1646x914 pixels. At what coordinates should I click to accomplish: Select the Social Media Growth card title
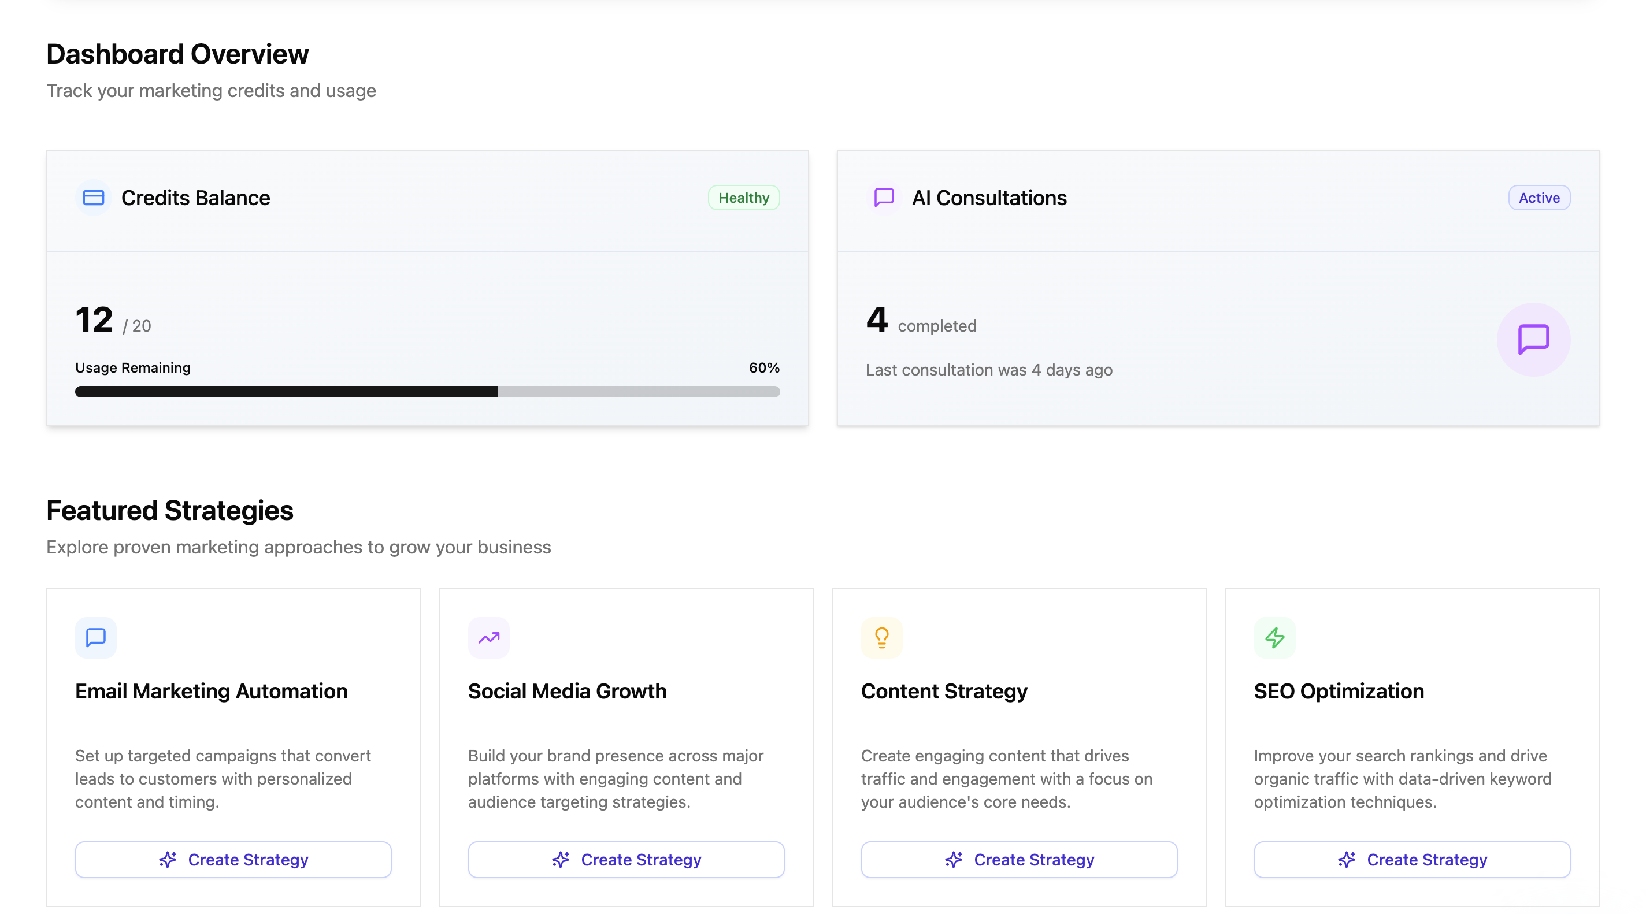pyautogui.click(x=567, y=690)
